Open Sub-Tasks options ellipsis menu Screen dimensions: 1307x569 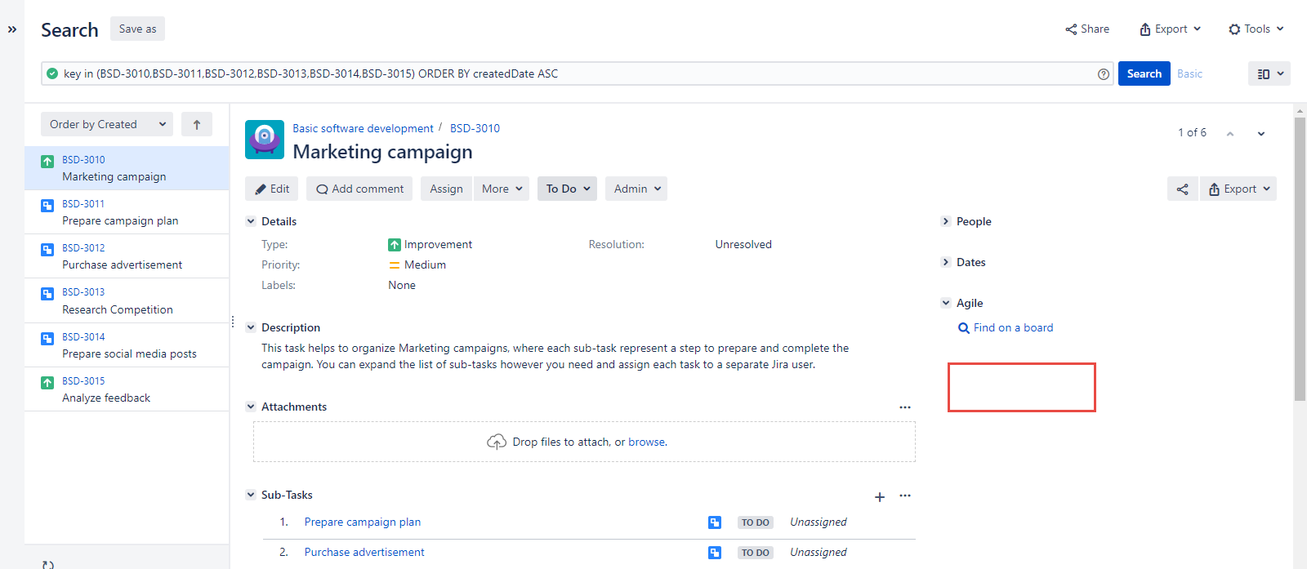(905, 496)
